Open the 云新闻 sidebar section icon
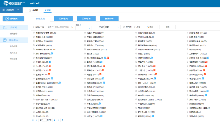The image size is (220, 124). tap(5, 27)
